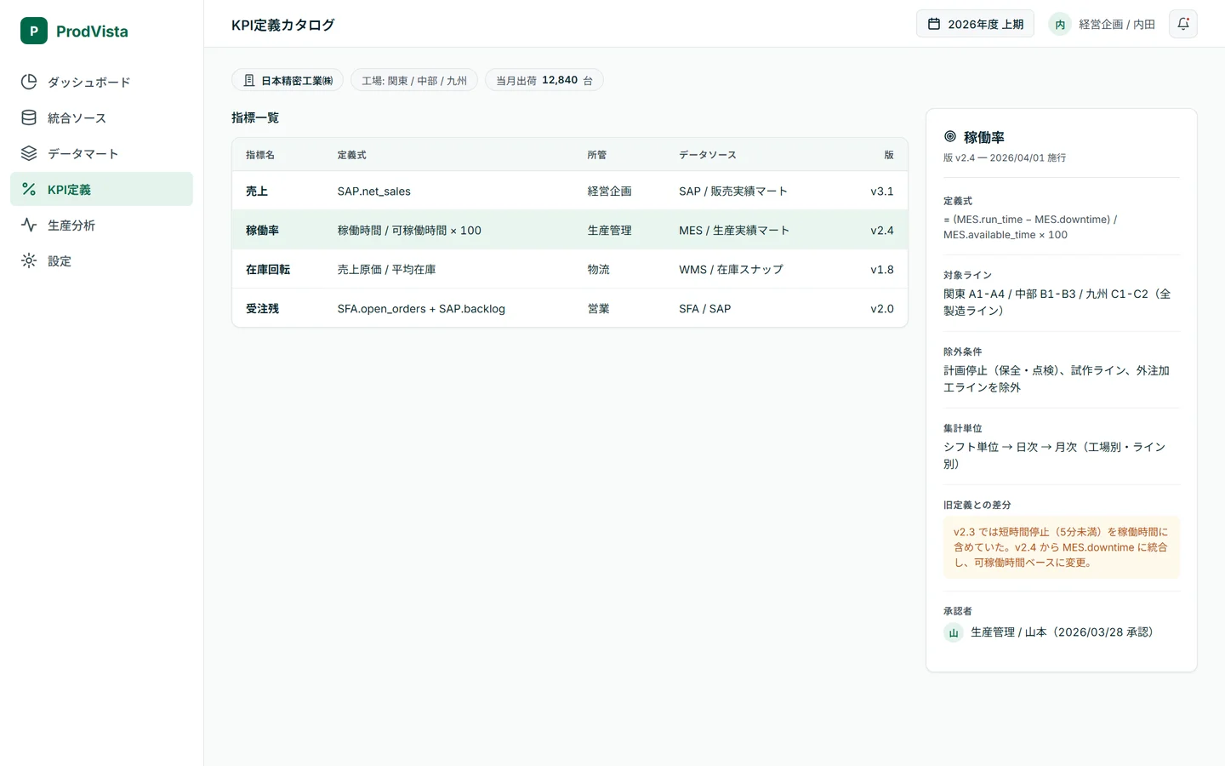1225x766 pixels.
Task: Select KPI定義 sidebar item
Action: pos(101,189)
